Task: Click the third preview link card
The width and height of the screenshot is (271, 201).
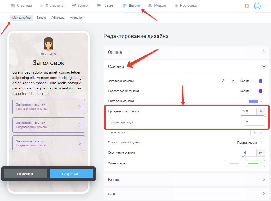Action: pos(49,143)
